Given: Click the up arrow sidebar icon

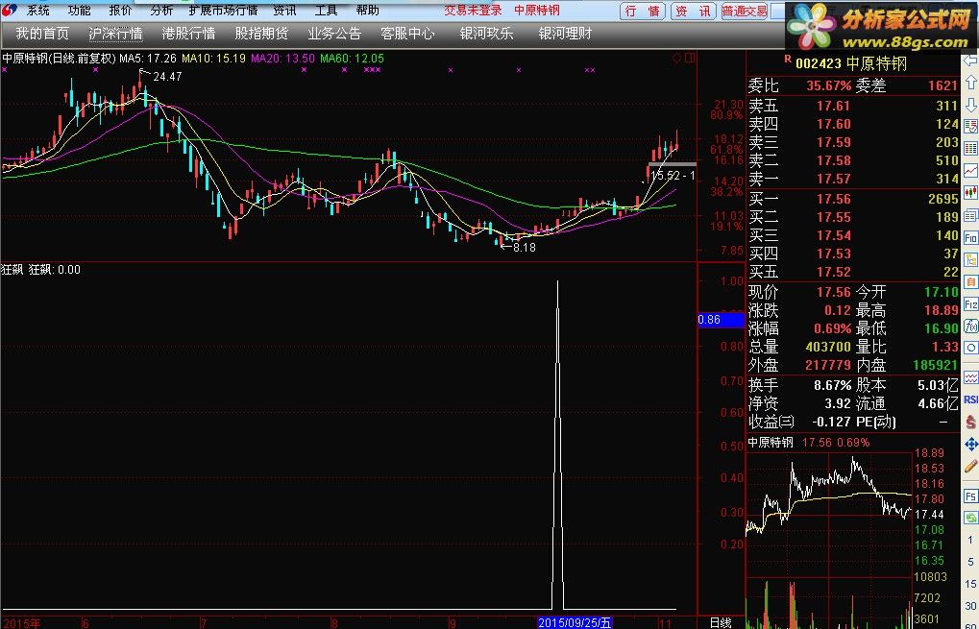Looking at the screenshot, I should pyautogui.click(x=971, y=82).
